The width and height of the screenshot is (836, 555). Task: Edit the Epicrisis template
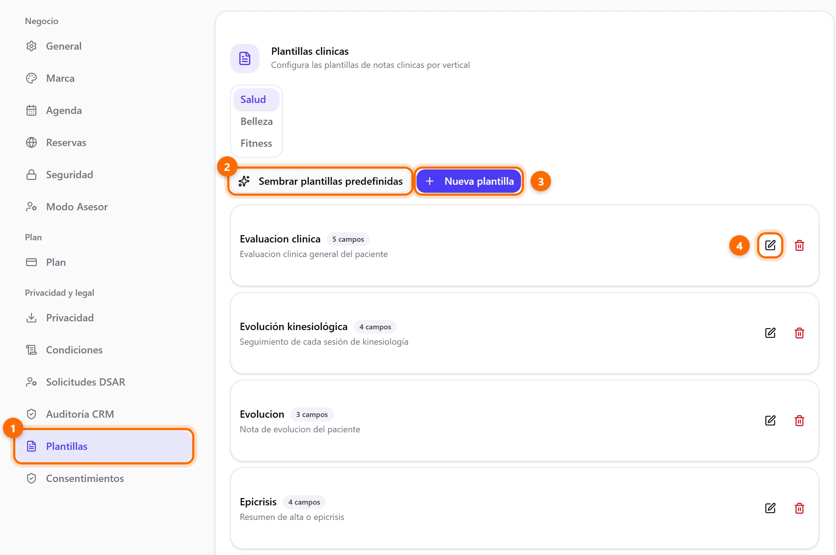click(x=770, y=508)
